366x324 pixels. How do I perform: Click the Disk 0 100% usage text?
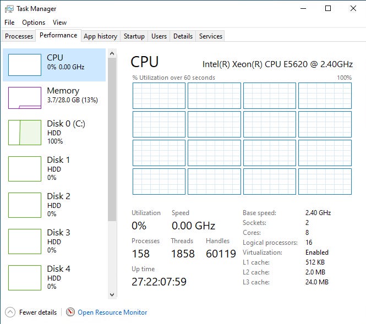pyautogui.click(x=55, y=141)
